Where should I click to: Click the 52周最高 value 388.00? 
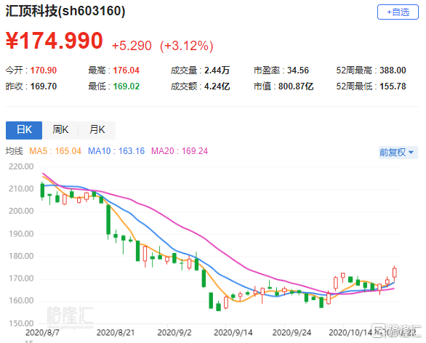(393, 70)
